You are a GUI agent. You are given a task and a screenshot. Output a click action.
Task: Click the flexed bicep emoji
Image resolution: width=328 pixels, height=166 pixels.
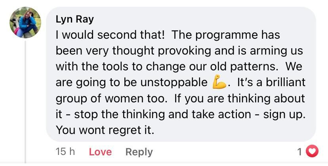tap(219, 82)
